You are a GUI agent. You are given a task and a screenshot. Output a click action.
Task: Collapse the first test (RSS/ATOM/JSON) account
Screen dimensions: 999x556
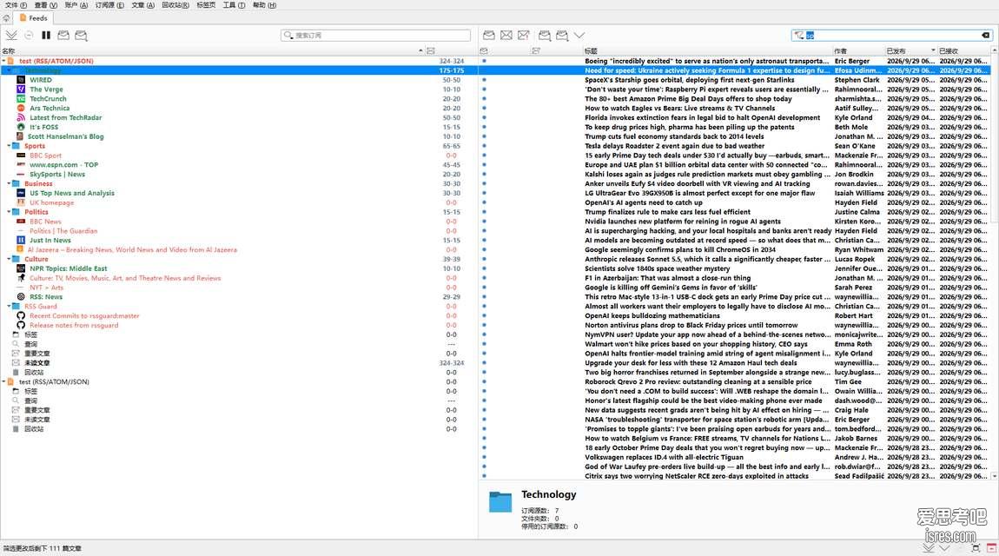coord(3,61)
